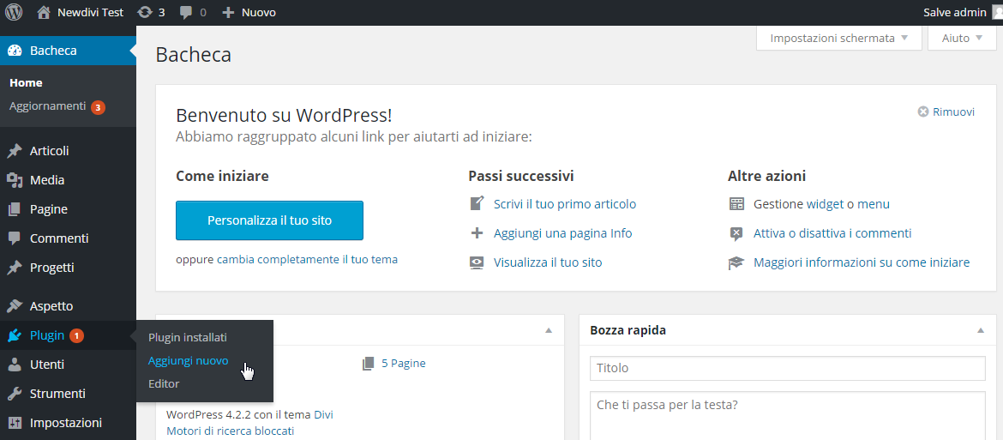This screenshot has width=1003, height=440.
Task: Select Aggiungi nuovo in Plugin submenu
Action: pos(188,361)
